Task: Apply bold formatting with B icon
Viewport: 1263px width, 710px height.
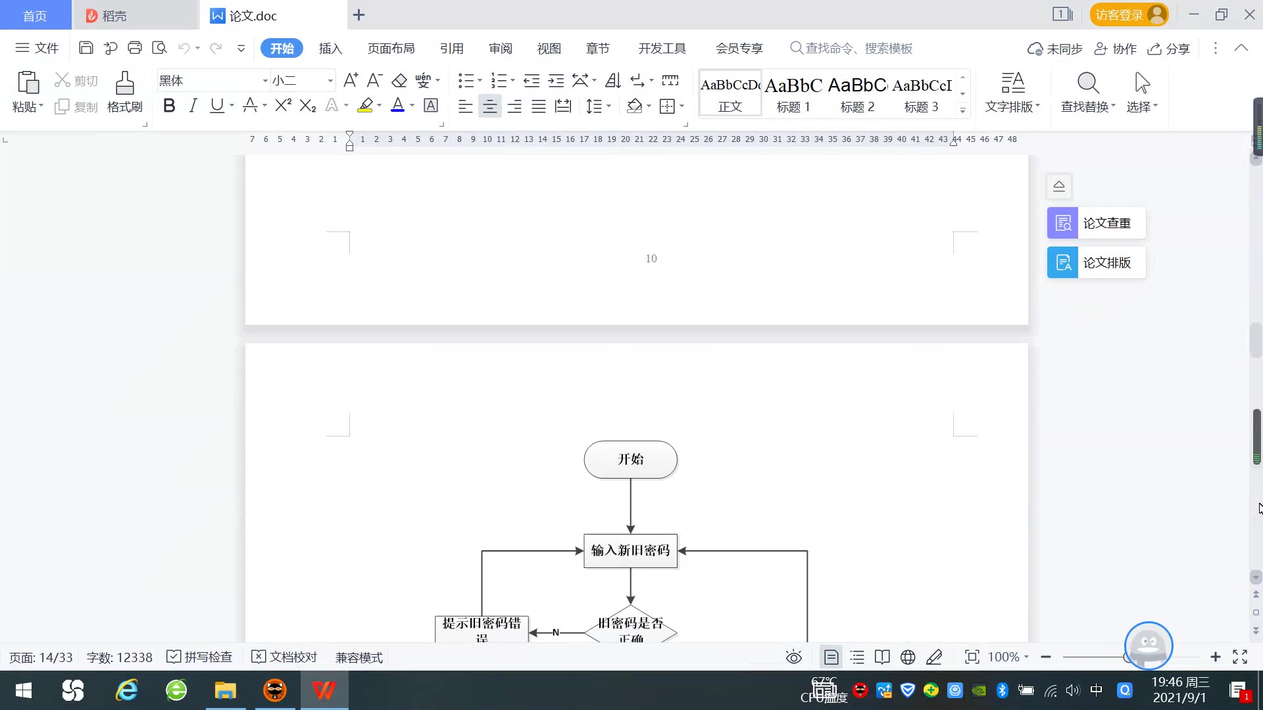Action: point(169,106)
